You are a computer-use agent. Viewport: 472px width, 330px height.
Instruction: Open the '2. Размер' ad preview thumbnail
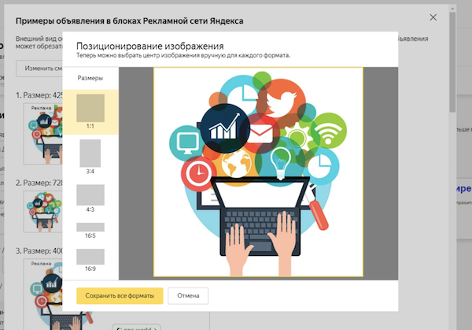tap(43, 211)
